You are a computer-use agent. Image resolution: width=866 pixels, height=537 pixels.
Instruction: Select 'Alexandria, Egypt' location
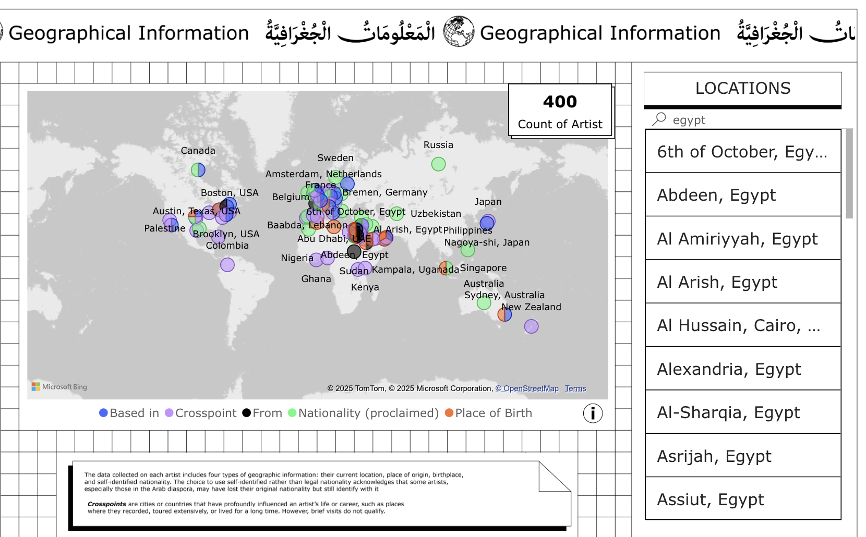[x=743, y=369]
